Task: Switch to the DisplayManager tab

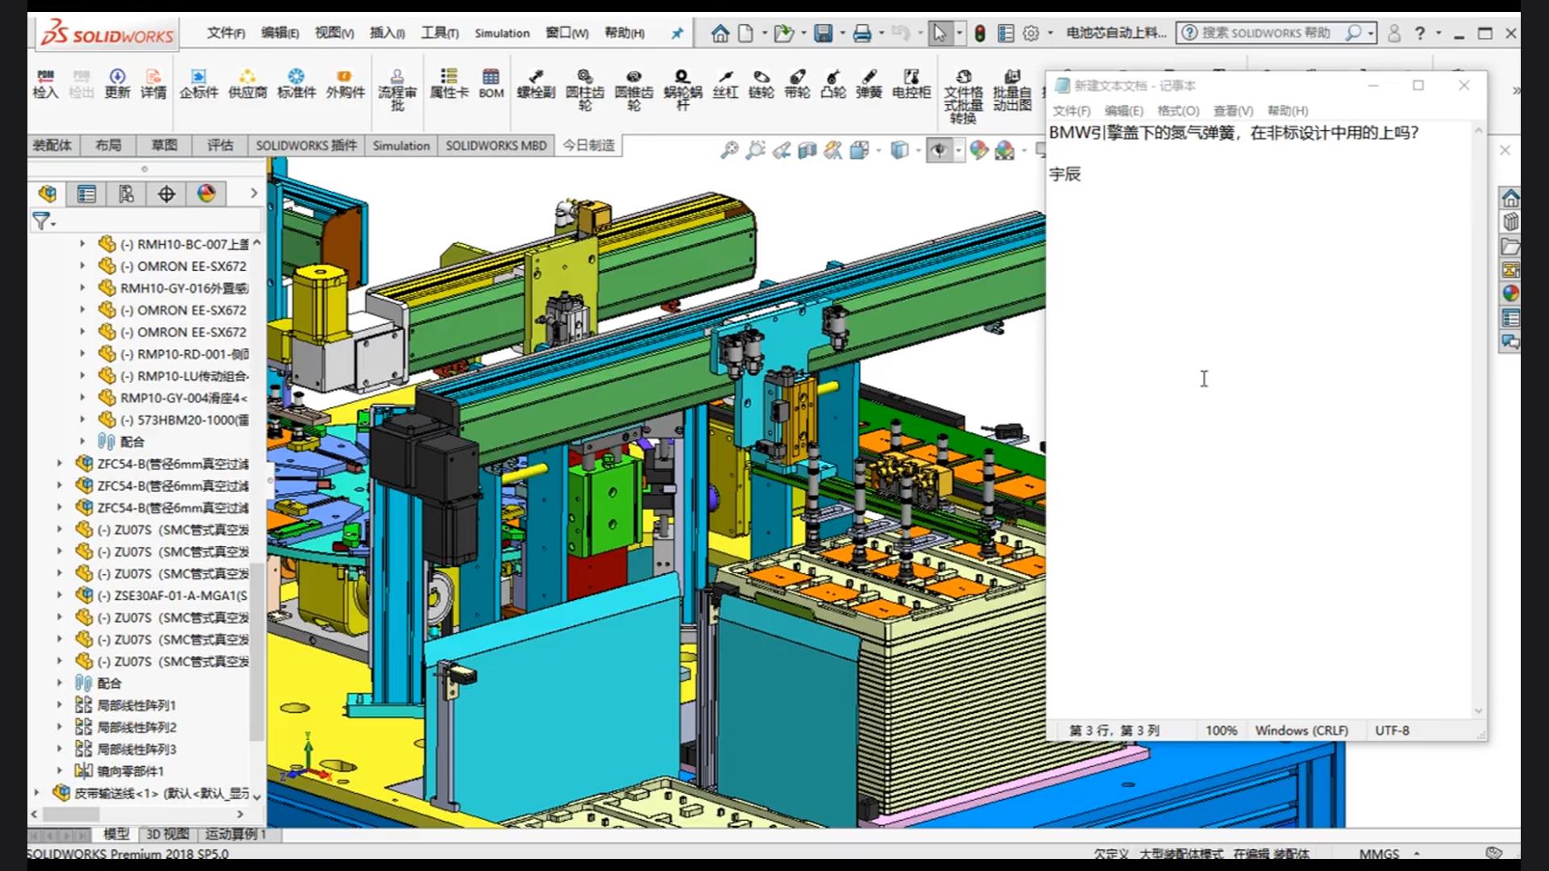Action: [207, 194]
